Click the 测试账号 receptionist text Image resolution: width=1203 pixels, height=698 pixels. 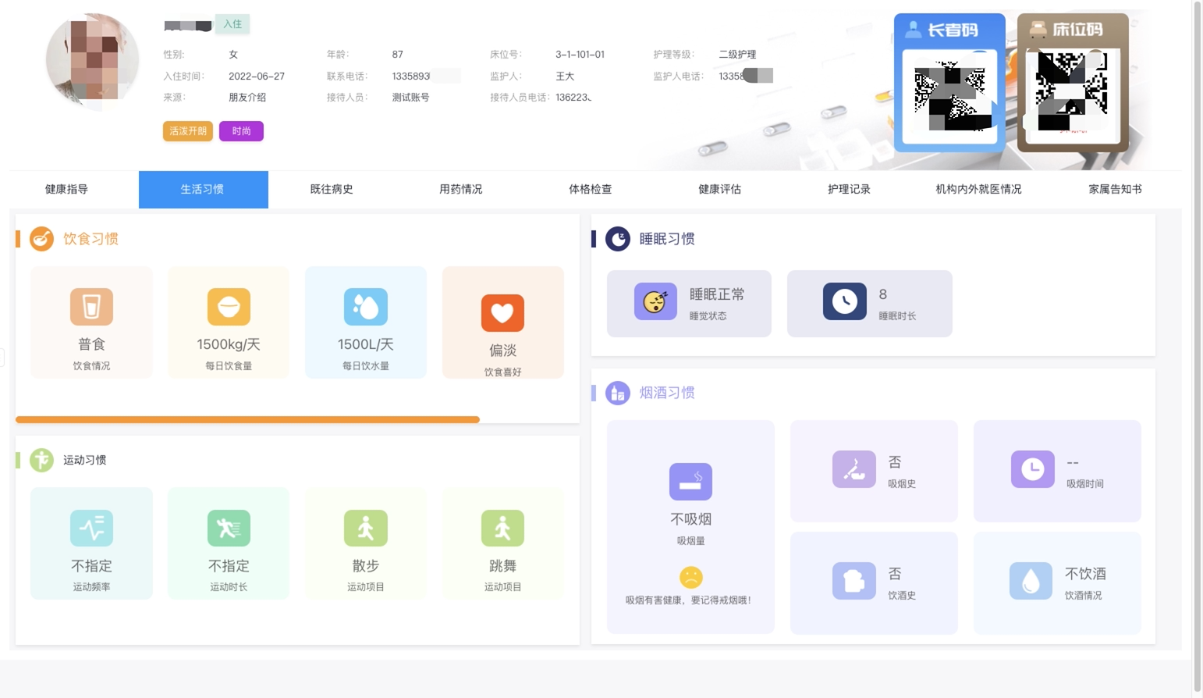[x=410, y=98]
